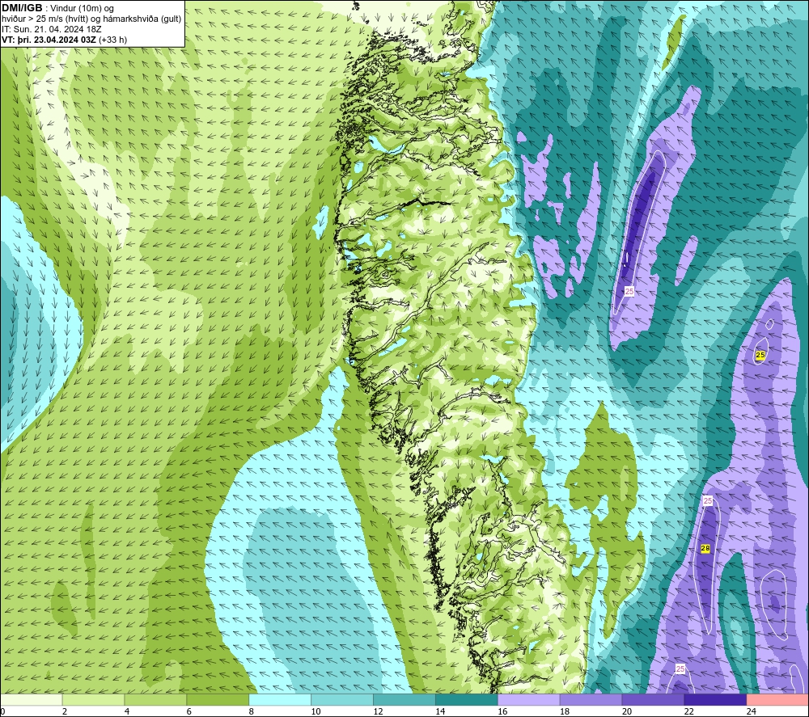Select the 20–22 m/s dark purple legend swatch
This screenshot has width=809, height=717.
(x=653, y=699)
